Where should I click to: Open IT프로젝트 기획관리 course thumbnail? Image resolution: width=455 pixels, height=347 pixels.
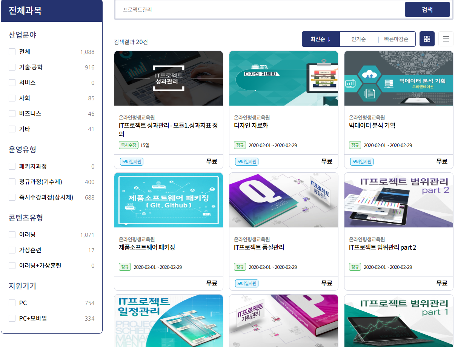coord(284,321)
